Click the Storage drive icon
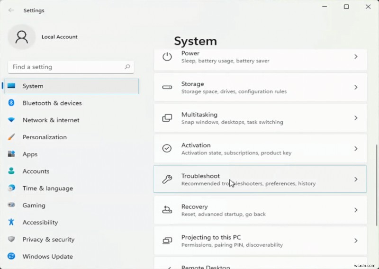The width and height of the screenshot is (379, 269). point(167,88)
